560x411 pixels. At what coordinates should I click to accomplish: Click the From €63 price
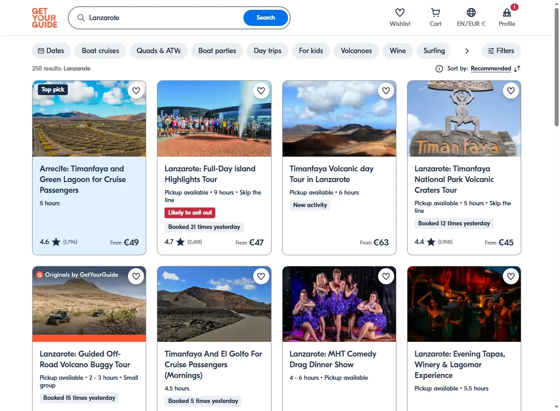pos(375,242)
